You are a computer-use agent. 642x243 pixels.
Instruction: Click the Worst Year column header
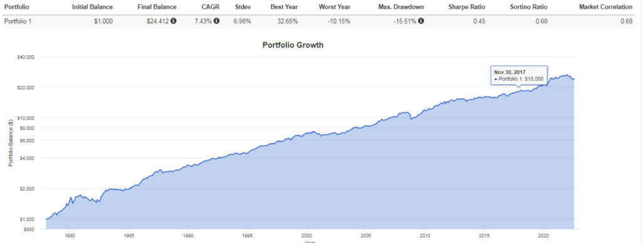pyautogui.click(x=335, y=7)
